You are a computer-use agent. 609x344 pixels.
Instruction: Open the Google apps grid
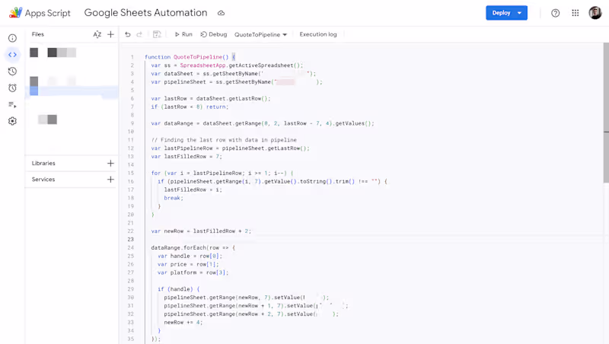(576, 13)
